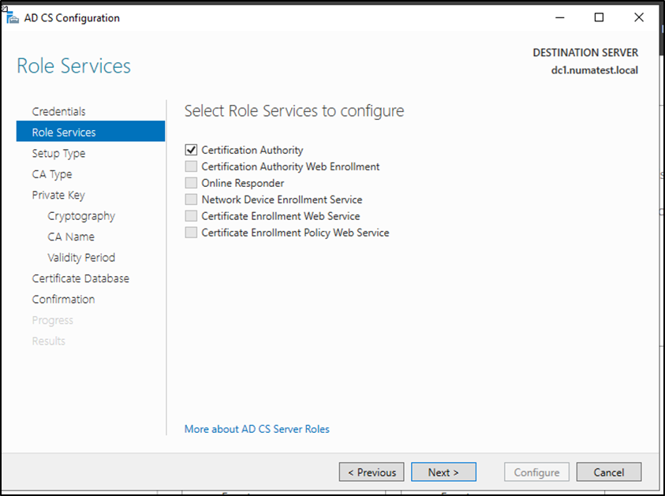
Task: Open the Validity Period page
Action: (81, 257)
